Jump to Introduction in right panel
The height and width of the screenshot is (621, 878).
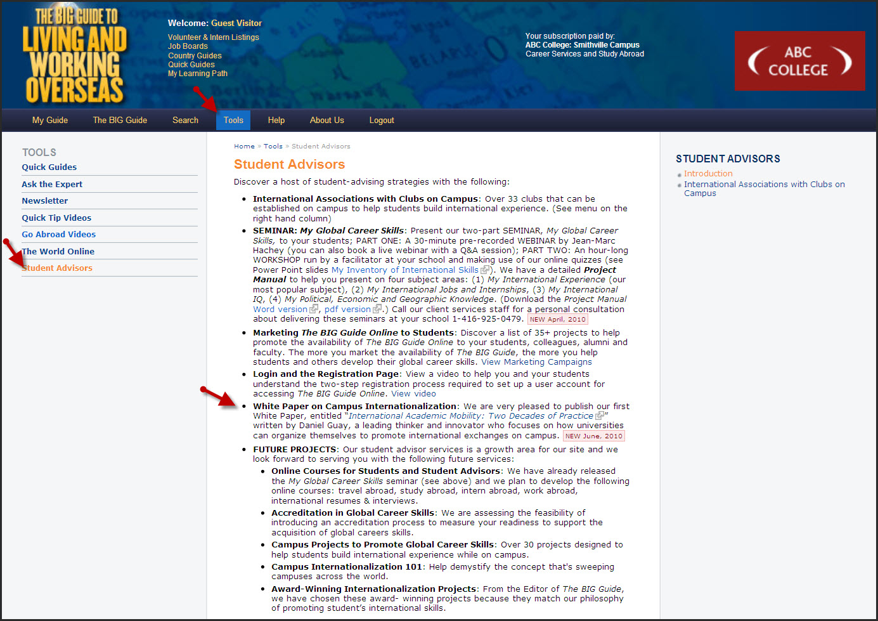tap(708, 174)
